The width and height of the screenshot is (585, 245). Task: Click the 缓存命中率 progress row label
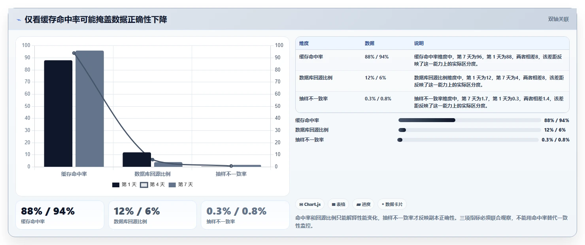pos(307,120)
